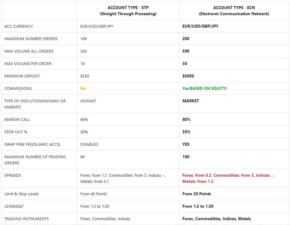Select the MARGIN CALL row label
The width and height of the screenshot is (290, 225).
17,119
